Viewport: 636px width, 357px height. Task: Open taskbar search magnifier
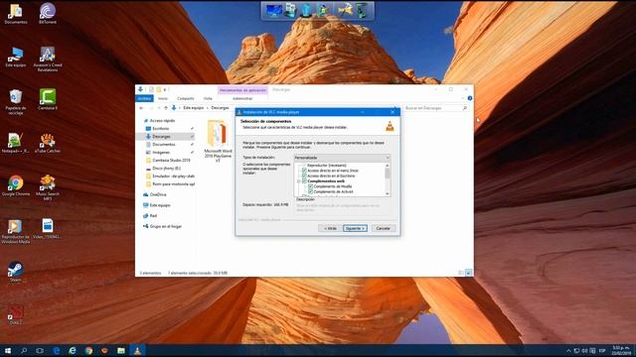[24, 350]
